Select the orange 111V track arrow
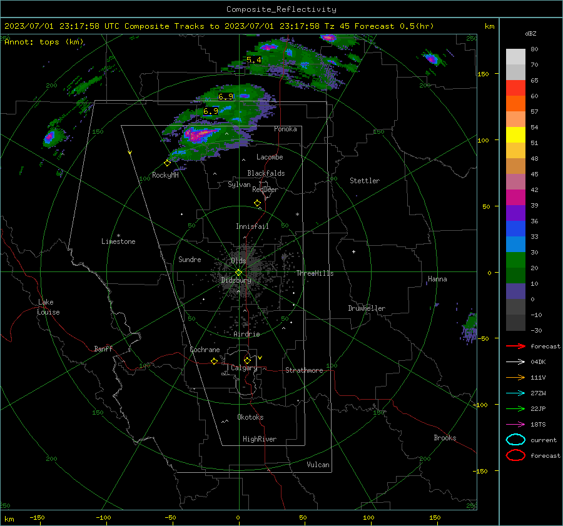 515,377
